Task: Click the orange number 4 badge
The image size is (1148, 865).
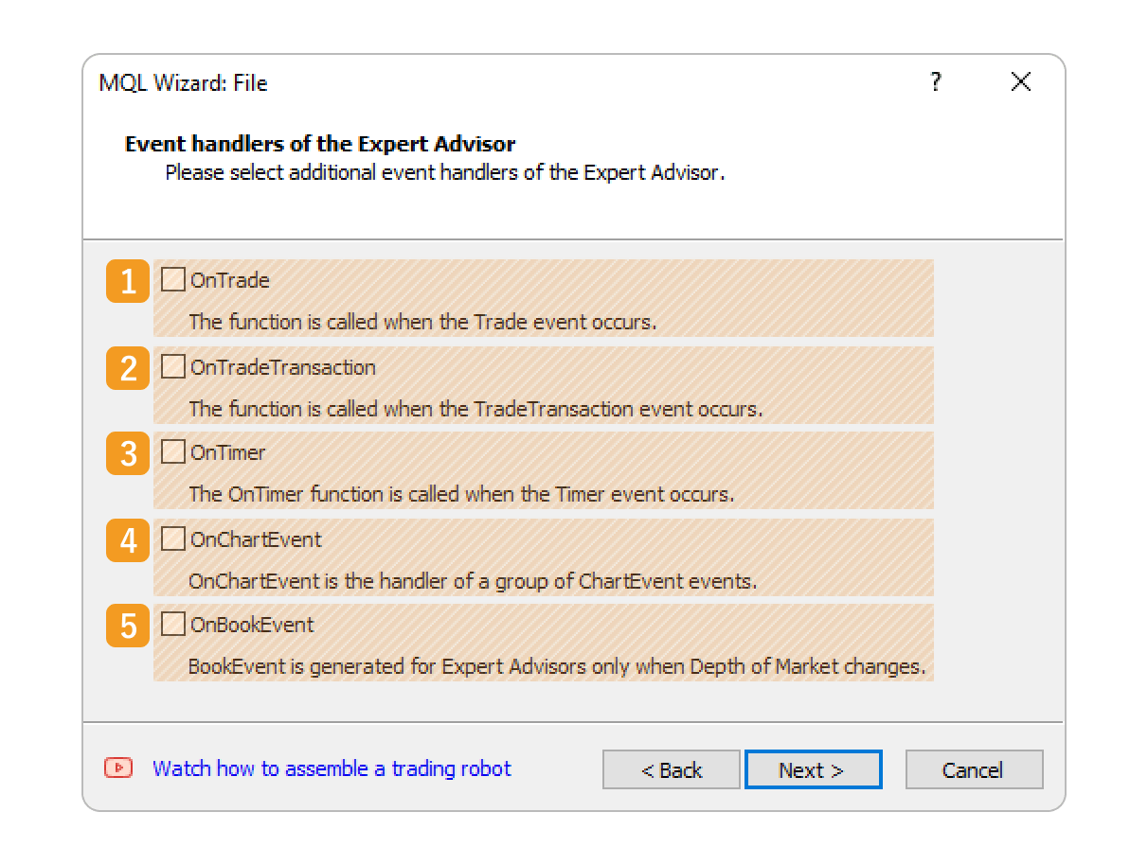Action: pos(128,540)
